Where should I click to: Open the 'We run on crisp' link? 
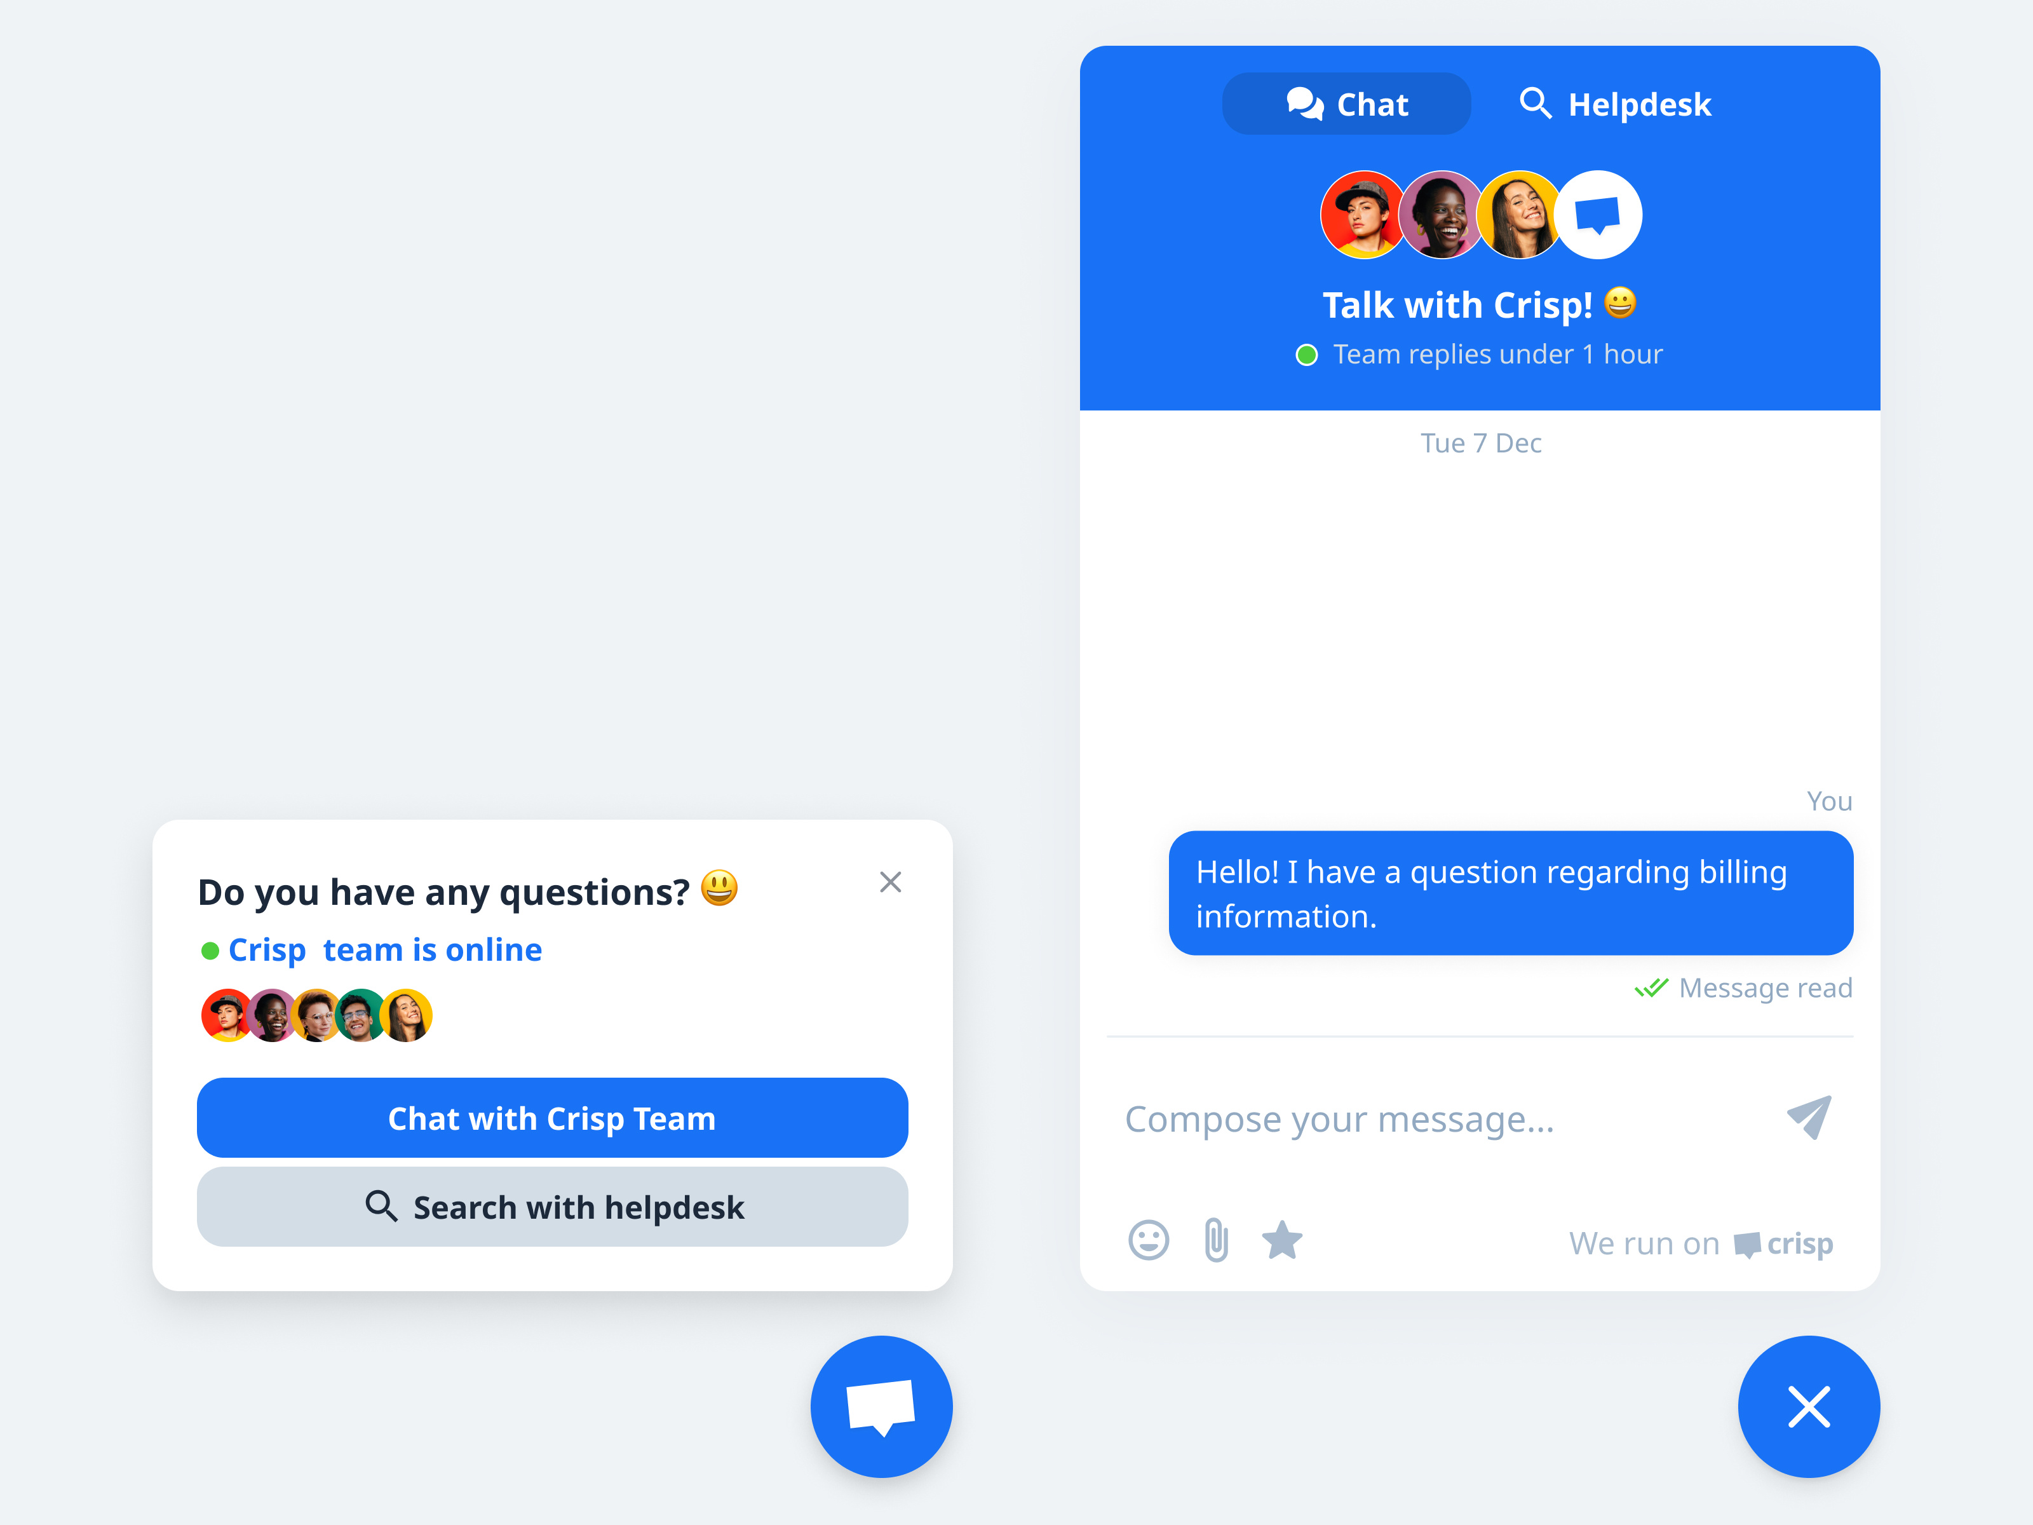(1700, 1244)
